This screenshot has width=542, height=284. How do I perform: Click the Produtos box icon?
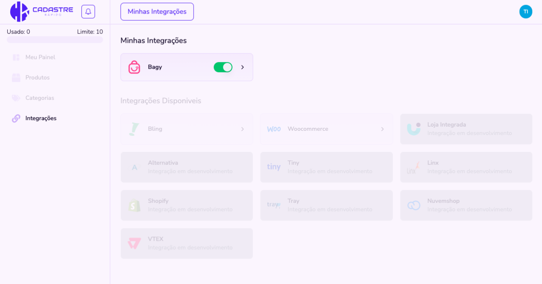16,77
